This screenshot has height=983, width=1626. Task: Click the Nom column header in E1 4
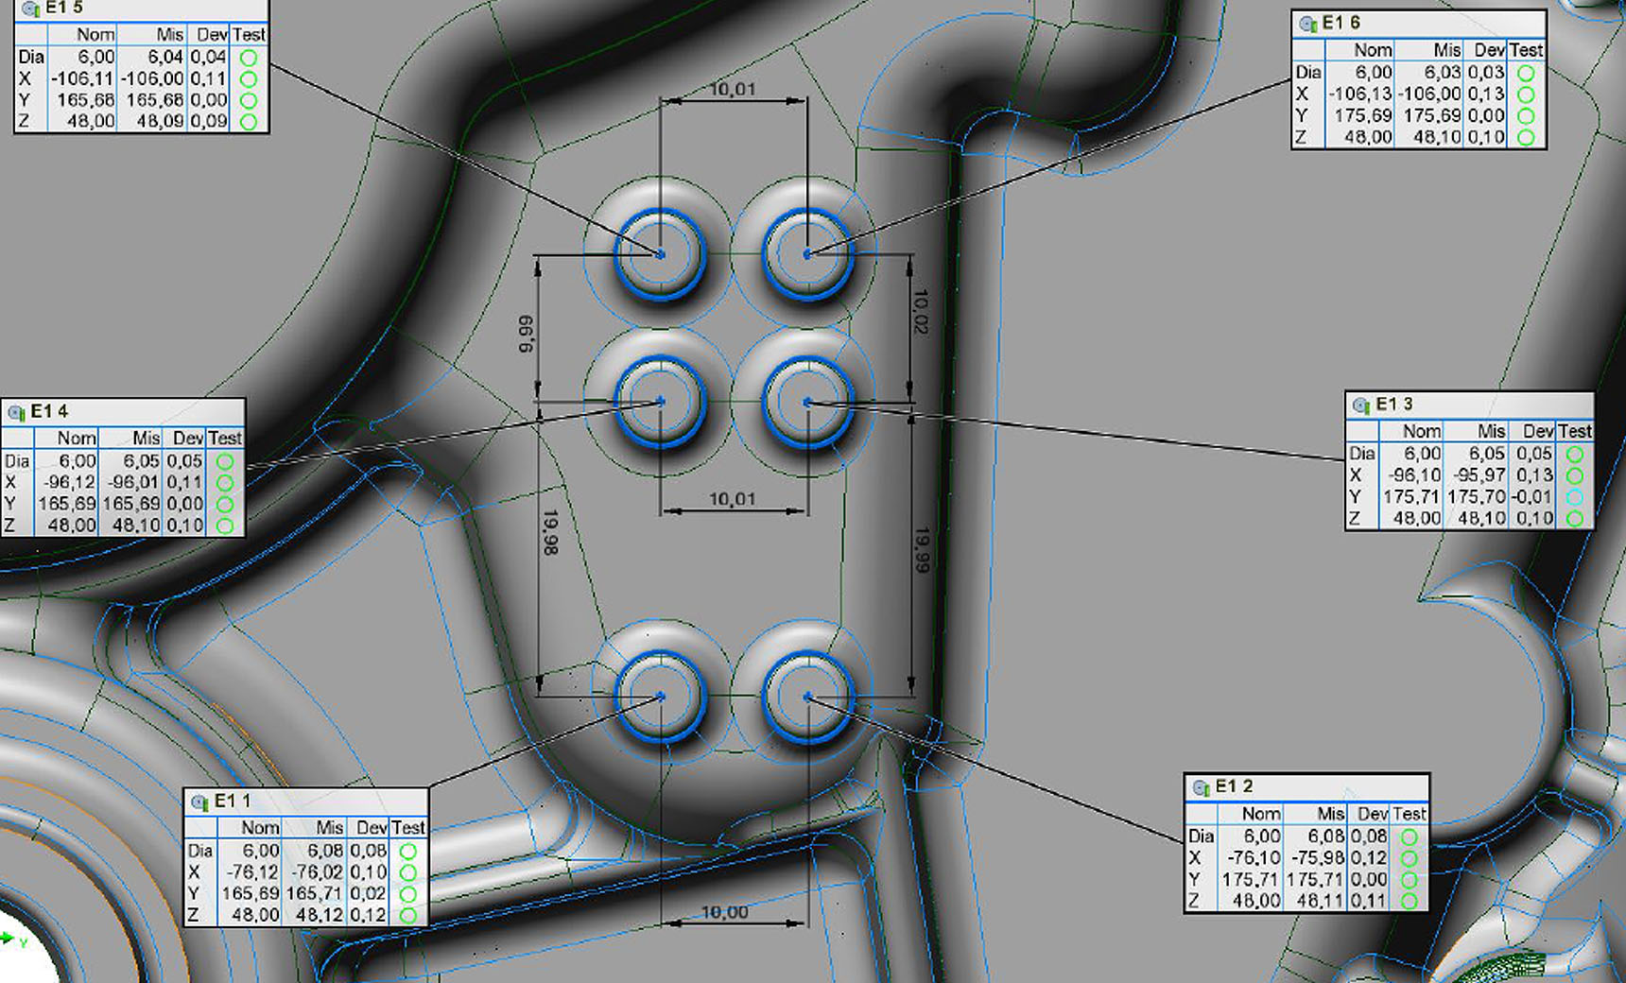click(77, 440)
